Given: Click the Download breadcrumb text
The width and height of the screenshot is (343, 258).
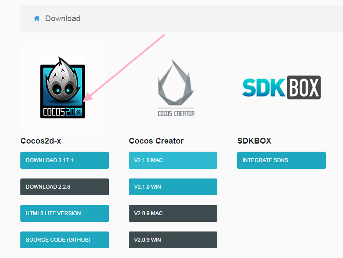Looking at the screenshot, I should tap(63, 19).
